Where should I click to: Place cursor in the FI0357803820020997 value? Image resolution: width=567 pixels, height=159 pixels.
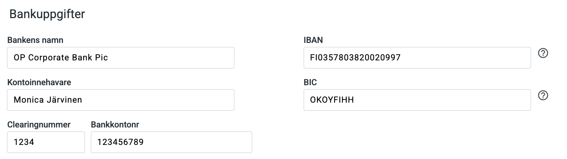(355, 58)
